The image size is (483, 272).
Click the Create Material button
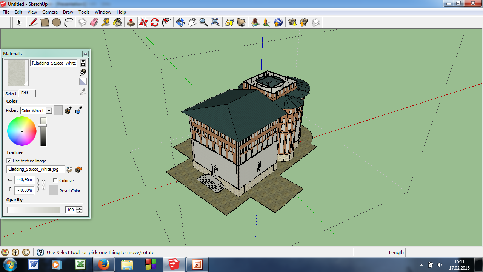click(83, 72)
